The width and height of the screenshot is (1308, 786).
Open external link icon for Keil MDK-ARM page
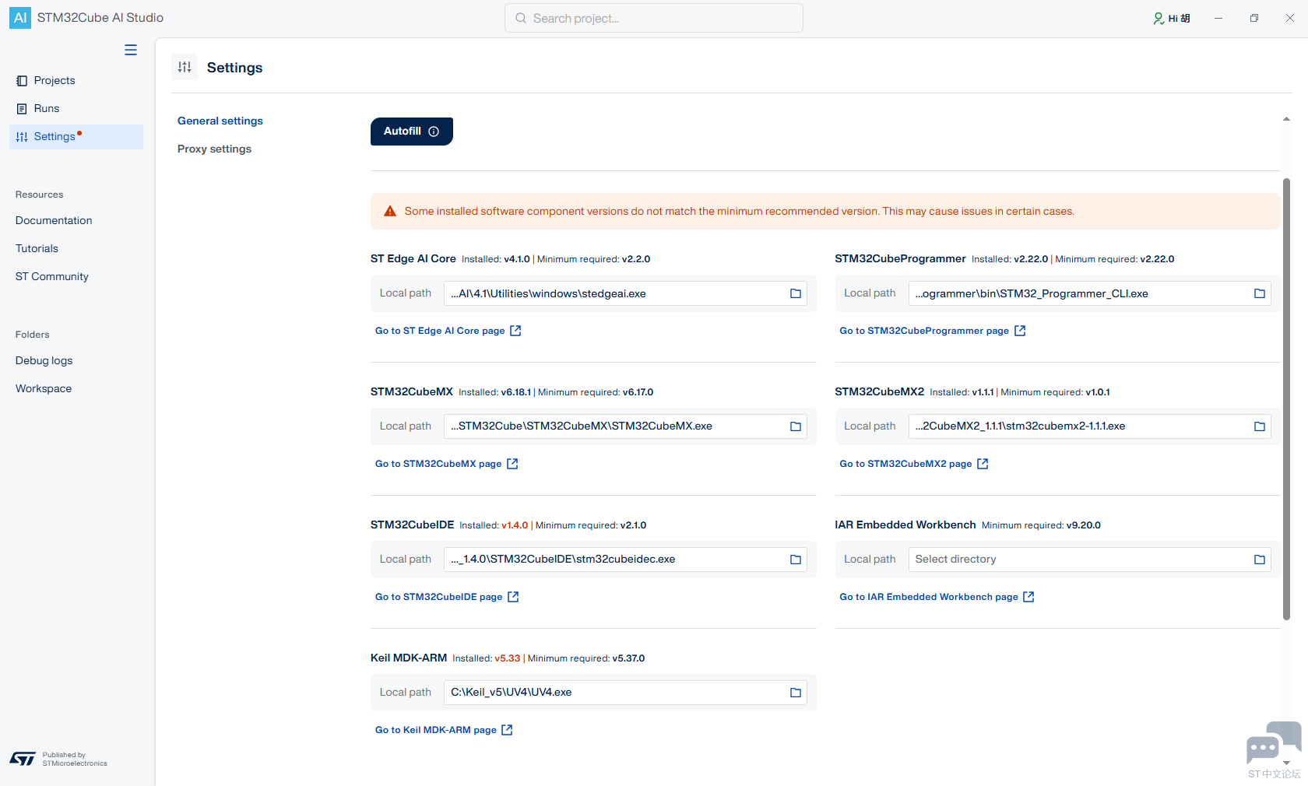(x=507, y=730)
